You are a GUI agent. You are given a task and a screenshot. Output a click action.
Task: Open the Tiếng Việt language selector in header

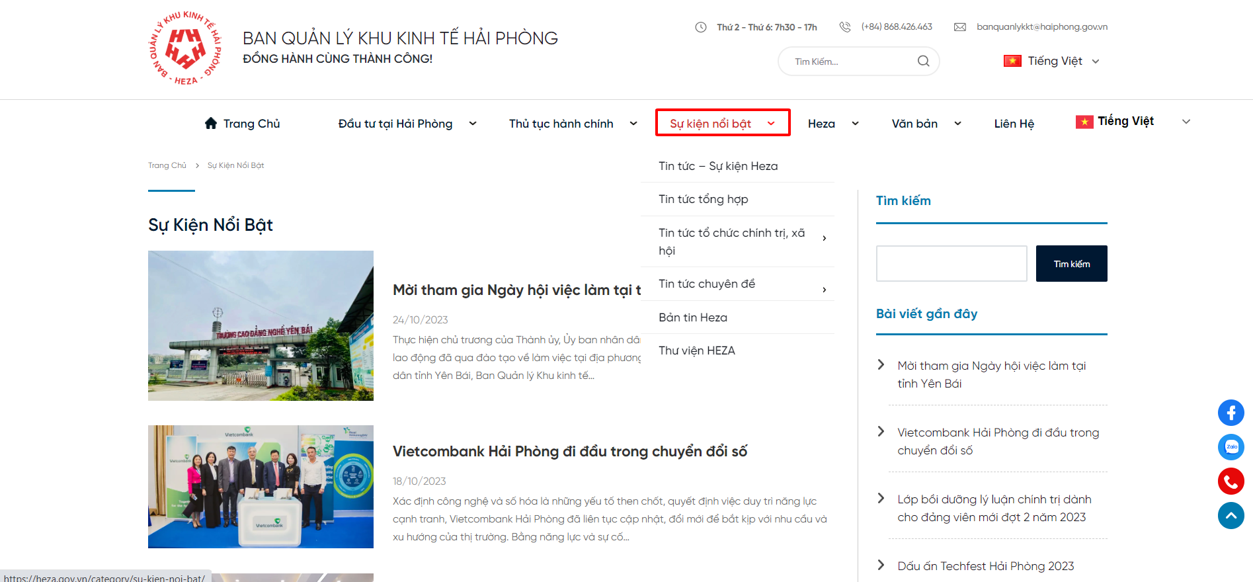pos(1051,61)
